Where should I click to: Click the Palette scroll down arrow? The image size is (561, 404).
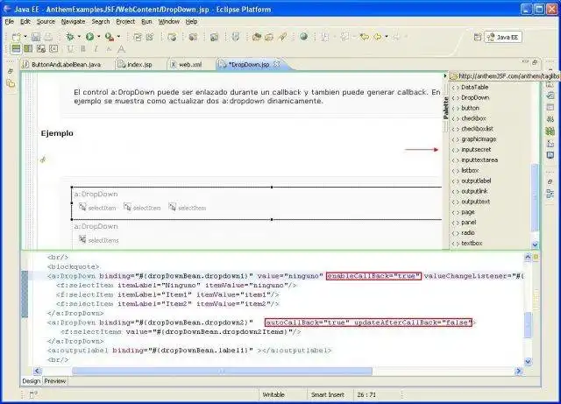pos(535,245)
